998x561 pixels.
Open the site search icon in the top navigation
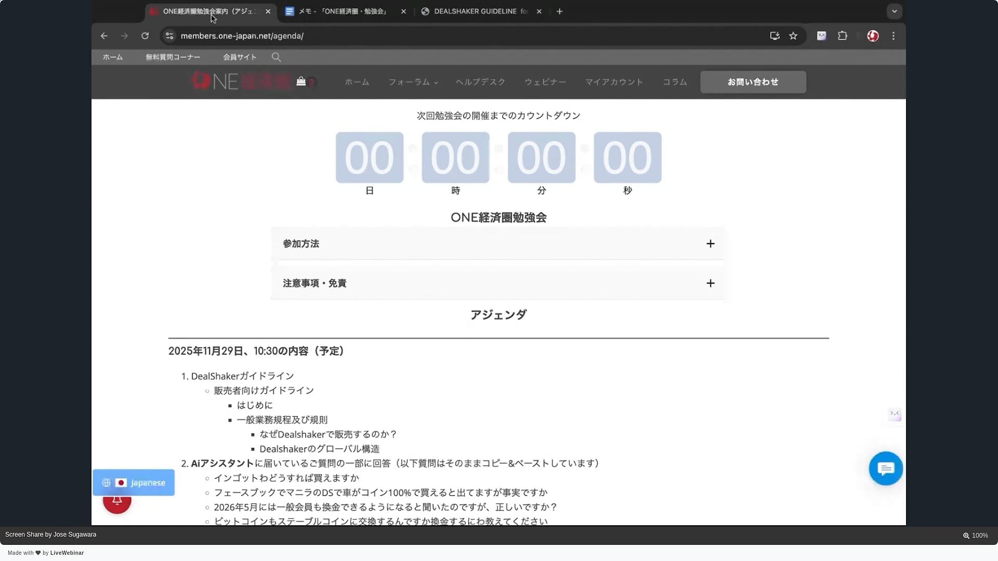click(x=276, y=57)
